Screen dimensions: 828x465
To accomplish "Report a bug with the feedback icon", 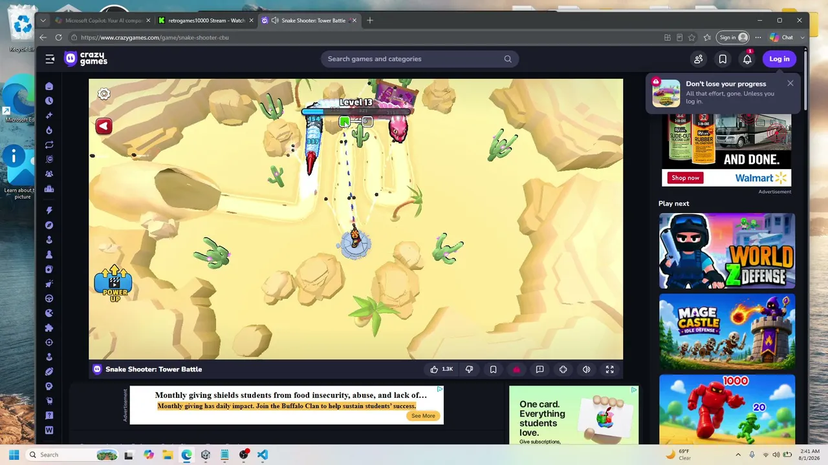I will click(x=539, y=369).
